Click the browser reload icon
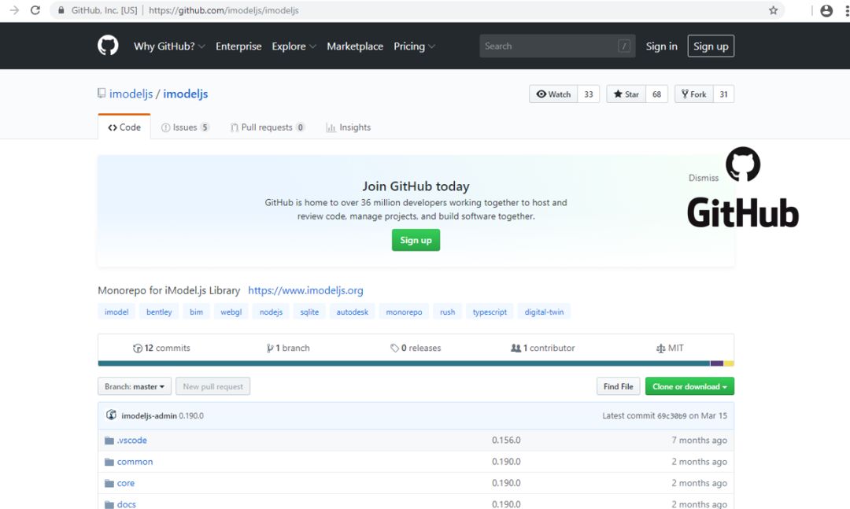 pos(35,10)
